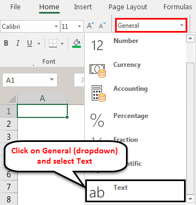The image size is (196, 205).
Task: Toggle Underline formatting
Action: (29, 44)
